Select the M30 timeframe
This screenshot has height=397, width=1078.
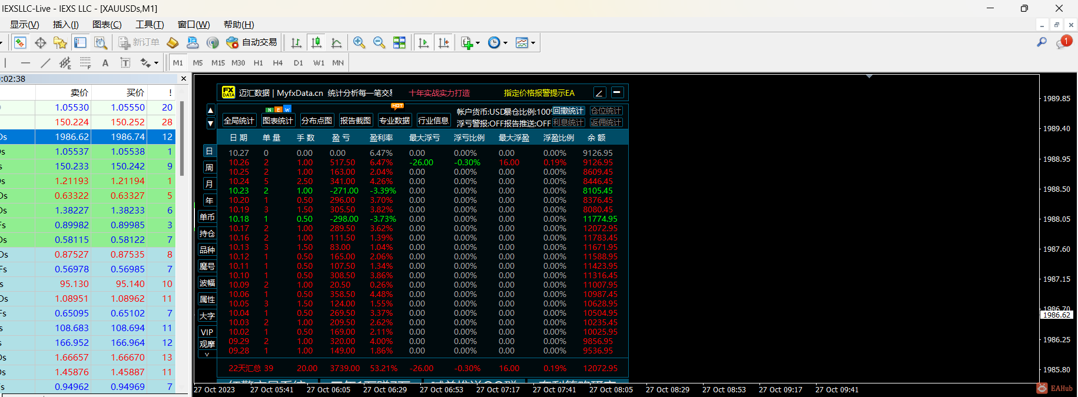pyautogui.click(x=238, y=63)
